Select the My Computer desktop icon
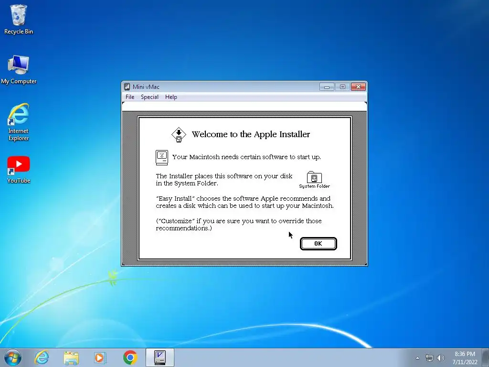The width and height of the screenshot is (489, 367). (x=19, y=70)
